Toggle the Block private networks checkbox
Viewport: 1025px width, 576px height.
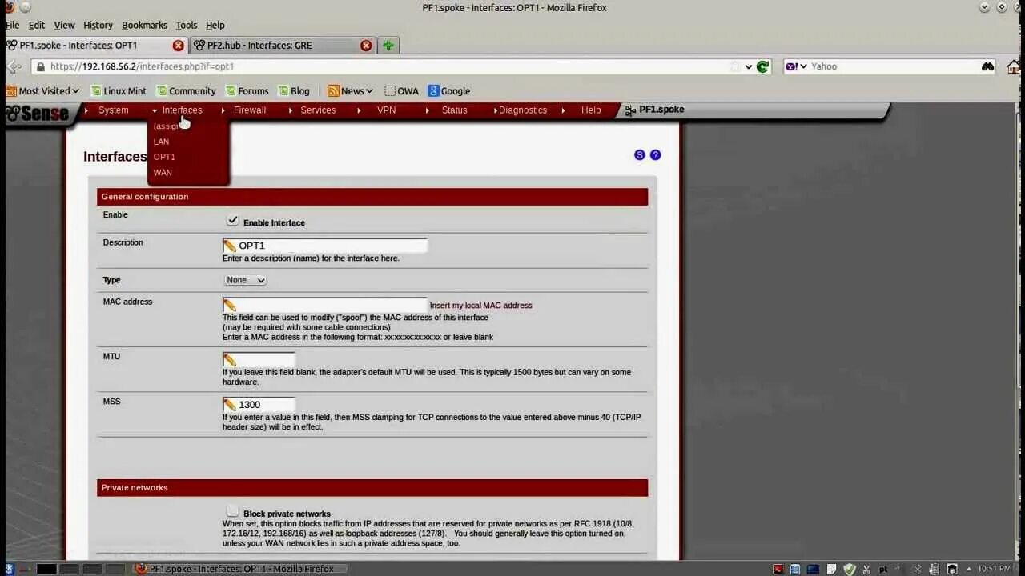(x=232, y=511)
